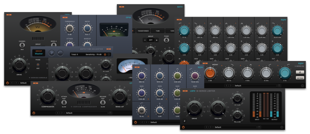Go to the next preset in V-Series Compressor
The width and height of the screenshot is (310, 134).
[62, 113]
